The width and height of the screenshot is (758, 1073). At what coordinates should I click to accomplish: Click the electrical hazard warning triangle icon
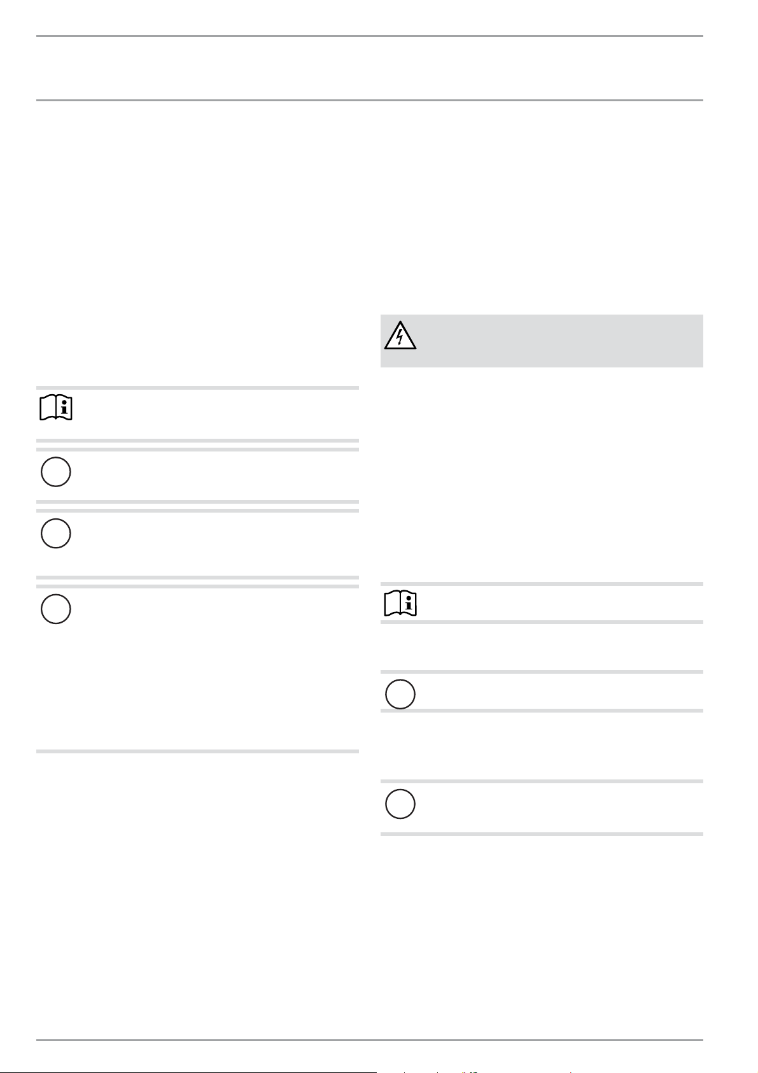400,336
